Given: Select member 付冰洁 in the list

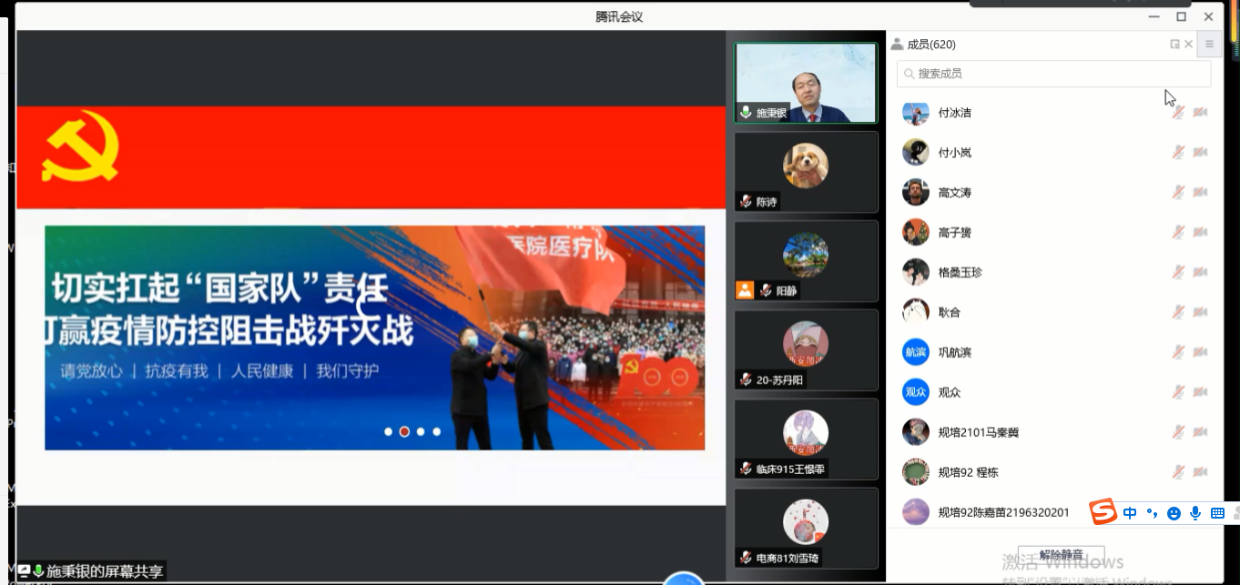Looking at the screenshot, I should coord(1056,112).
